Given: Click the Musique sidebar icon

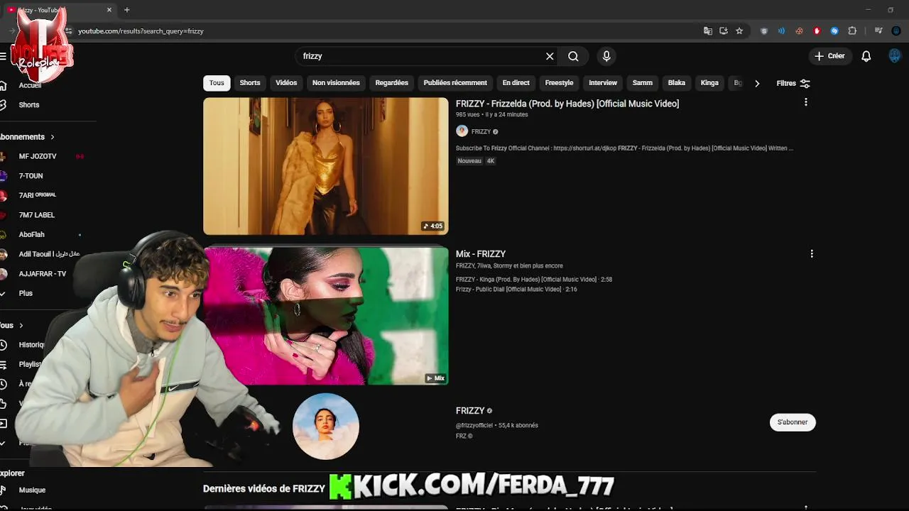Looking at the screenshot, I should point(4,490).
